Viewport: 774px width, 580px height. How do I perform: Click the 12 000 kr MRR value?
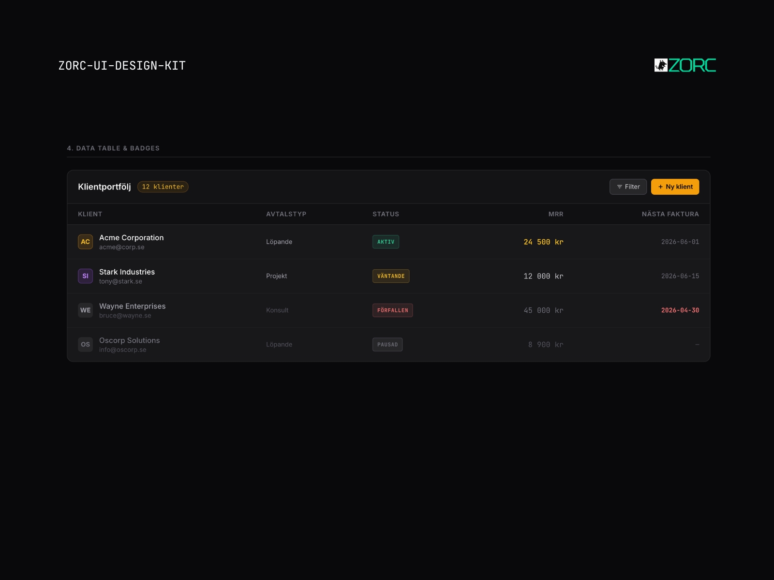(543, 276)
